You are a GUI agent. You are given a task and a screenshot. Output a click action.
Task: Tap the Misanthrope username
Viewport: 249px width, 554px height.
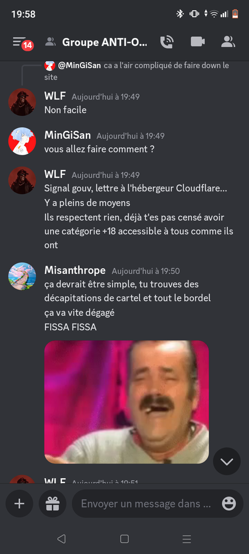pos(75,271)
